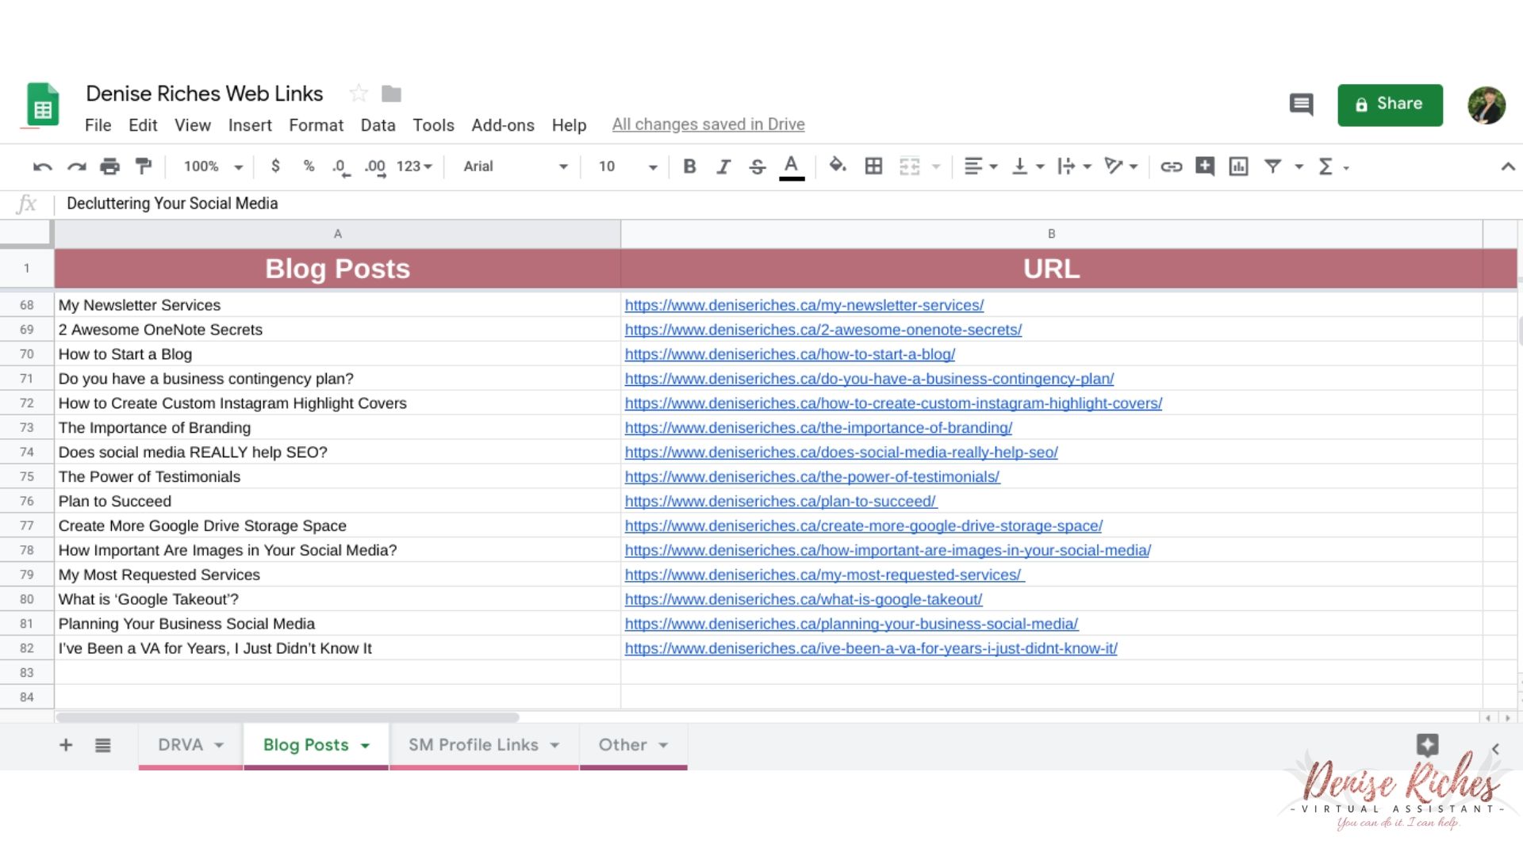Open the Help menu

click(x=569, y=125)
